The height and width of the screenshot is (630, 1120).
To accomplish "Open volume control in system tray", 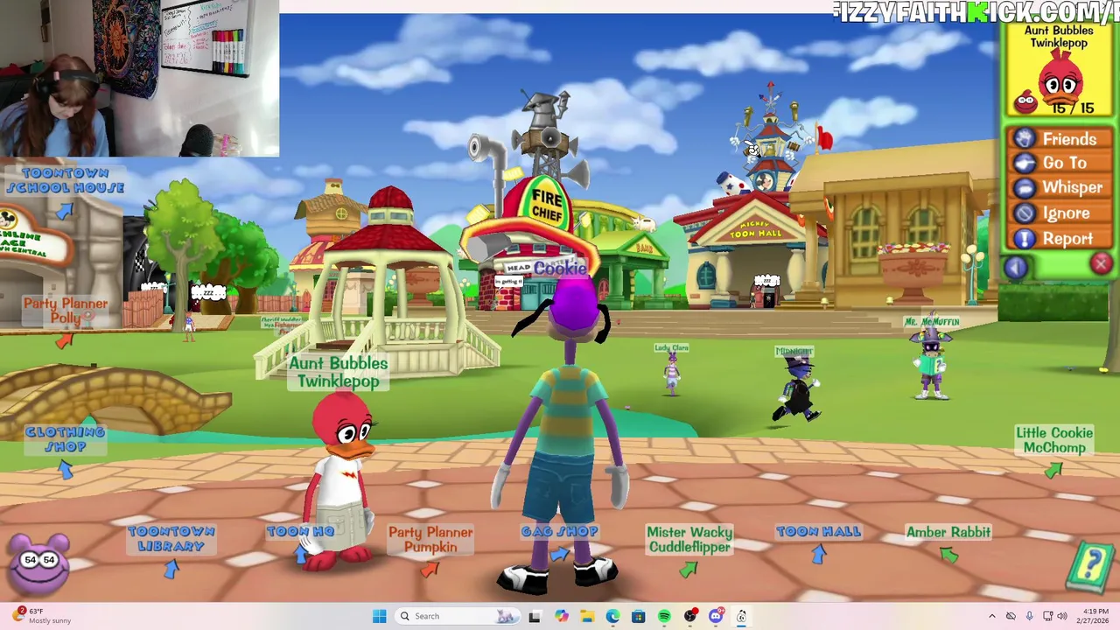I will pyautogui.click(x=1062, y=616).
